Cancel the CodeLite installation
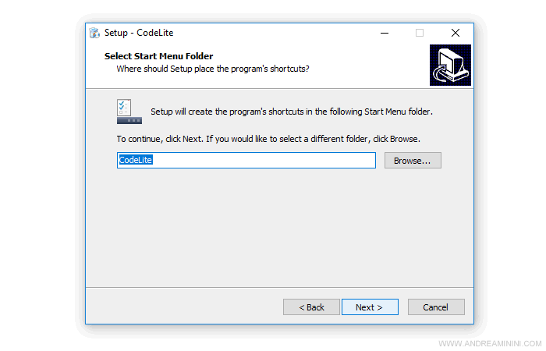Viewport: 546px width, 351px height. tap(436, 307)
